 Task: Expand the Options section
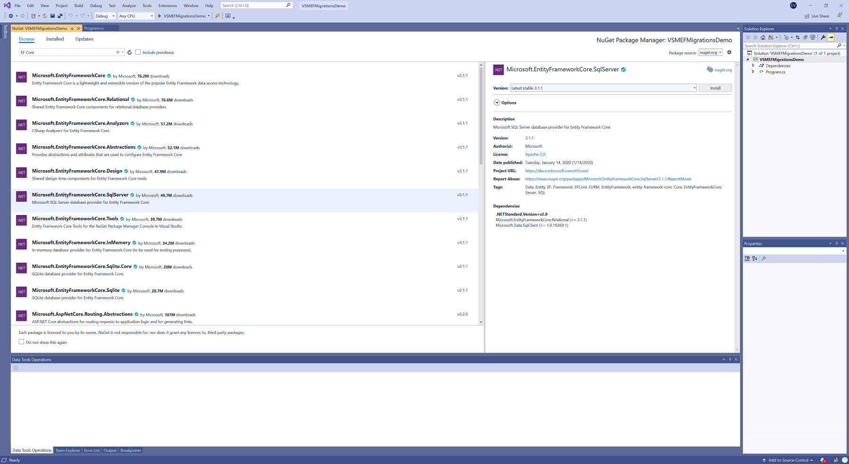497,103
